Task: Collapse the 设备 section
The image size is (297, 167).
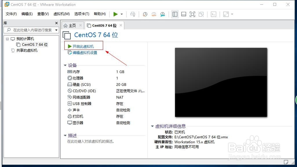Action: (x=65, y=65)
